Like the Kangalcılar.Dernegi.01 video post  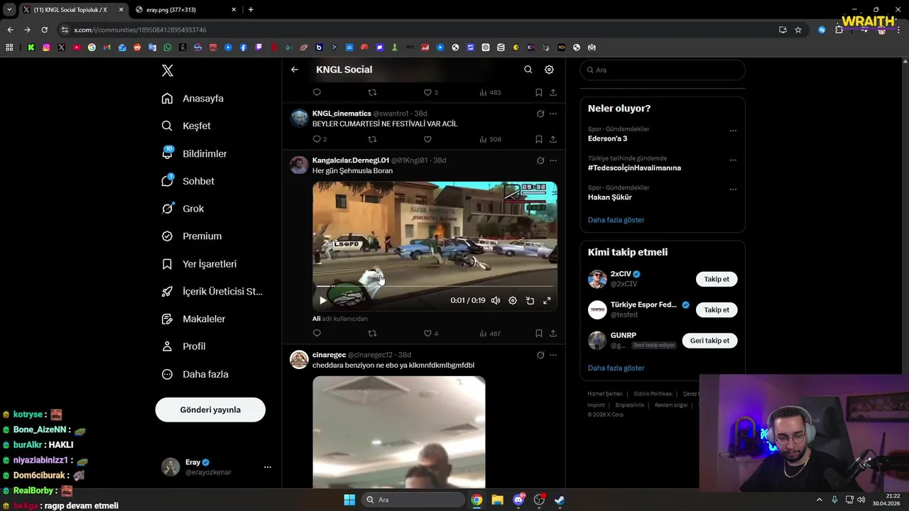pyautogui.click(x=428, y=334)
